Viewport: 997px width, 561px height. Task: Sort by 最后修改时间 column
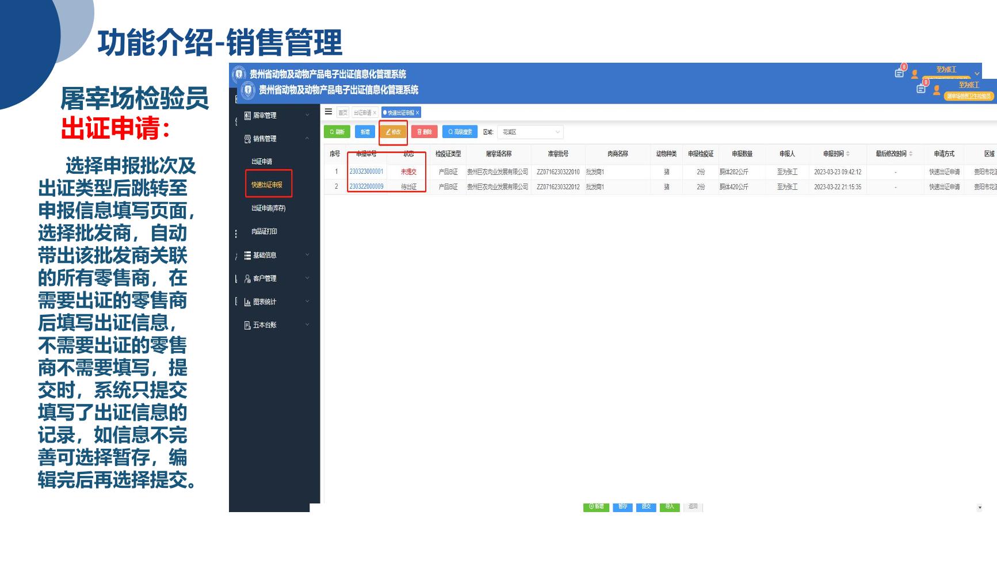click(911, 154)
